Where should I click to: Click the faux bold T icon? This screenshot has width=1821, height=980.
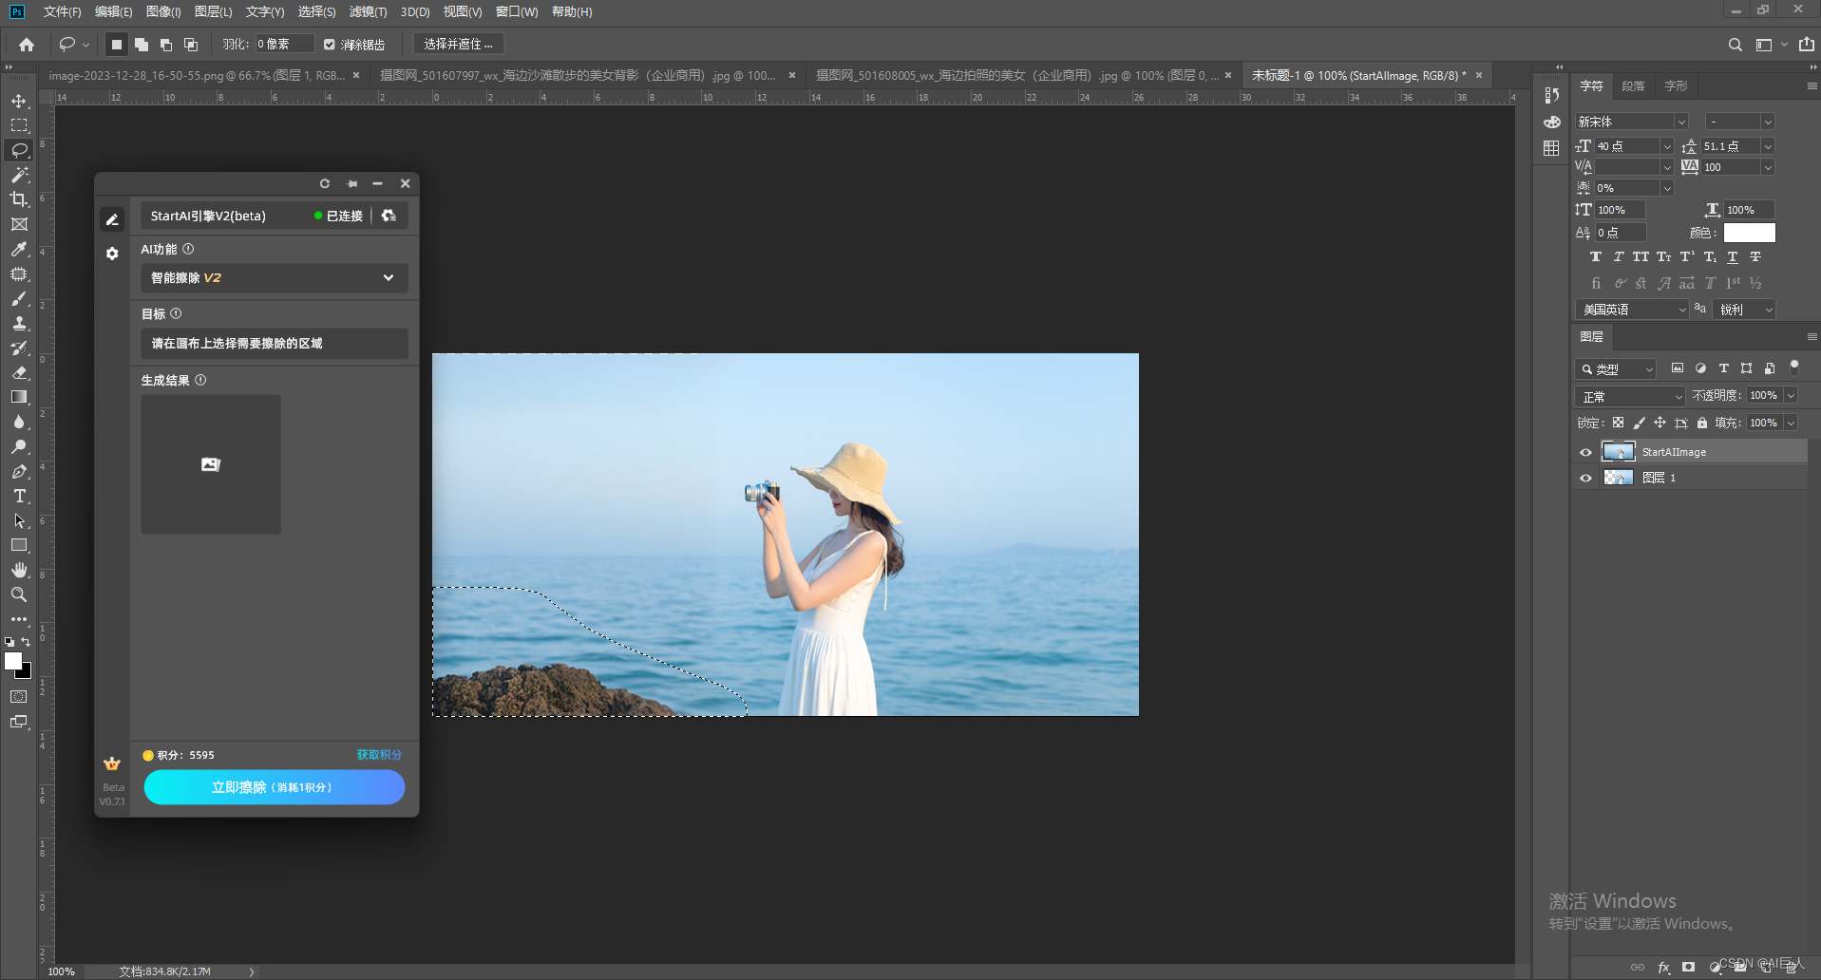[x=1596, y=256]
